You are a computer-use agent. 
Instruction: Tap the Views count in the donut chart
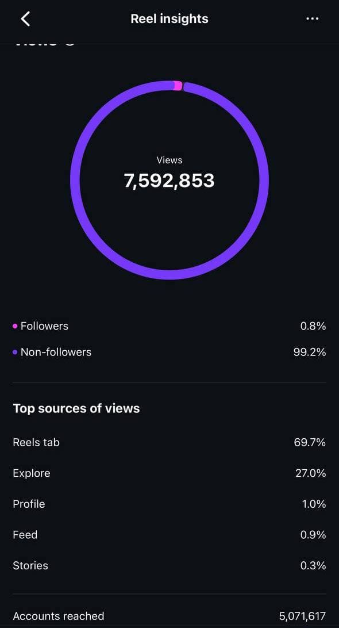pyautogui.click(x=169, y=180)
